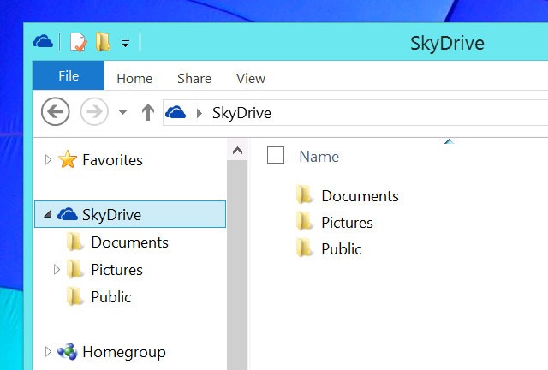Image resolution: width=548 pixels, height=370 pixels.
Task: Open the recent locations dropdown arrow
Action: (122, 112)
